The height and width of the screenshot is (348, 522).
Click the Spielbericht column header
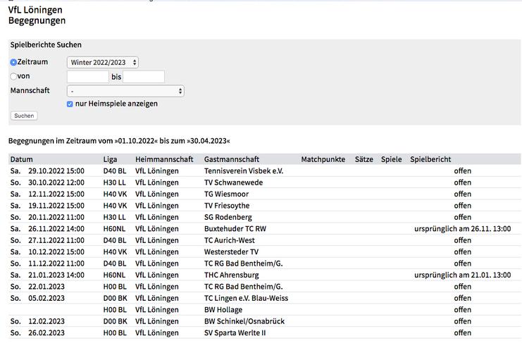pos(430,159)
